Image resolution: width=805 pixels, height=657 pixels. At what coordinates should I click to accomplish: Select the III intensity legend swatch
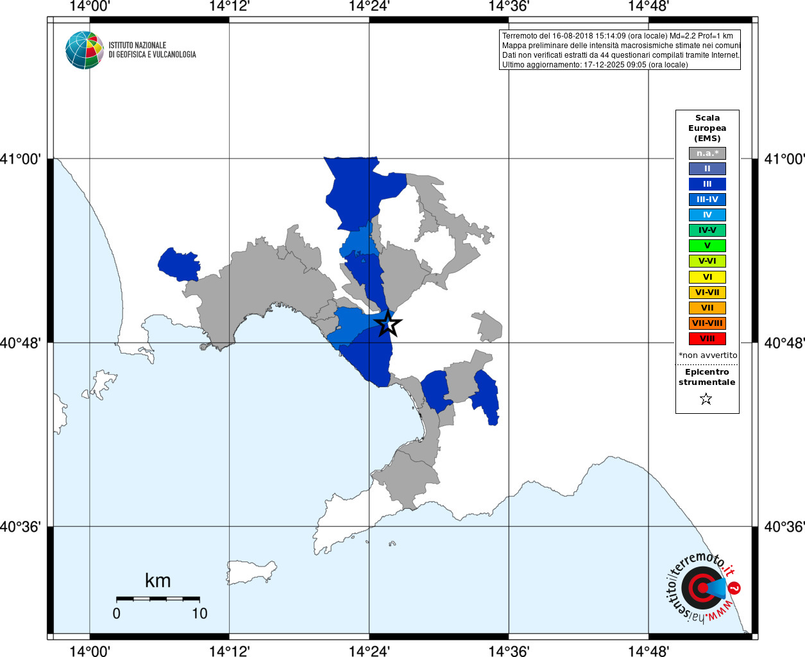[708, 184]
